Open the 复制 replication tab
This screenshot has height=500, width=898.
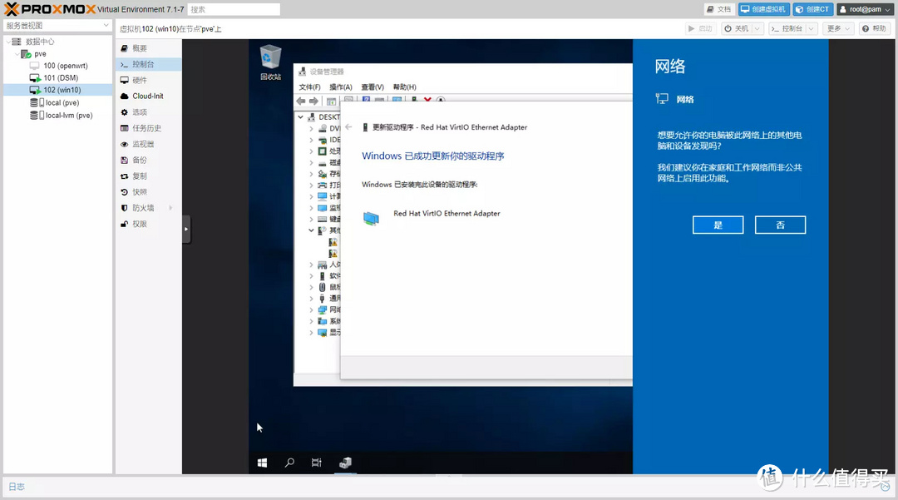point(149,176)
